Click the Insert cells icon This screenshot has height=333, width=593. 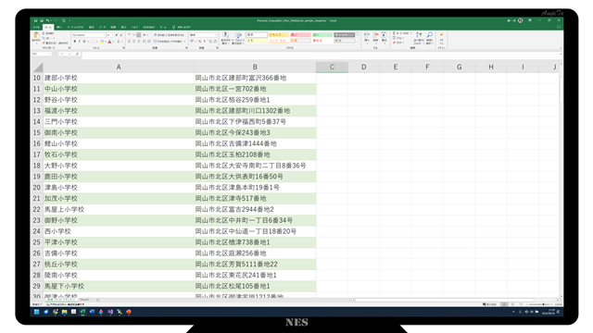[x=367, y=35]
